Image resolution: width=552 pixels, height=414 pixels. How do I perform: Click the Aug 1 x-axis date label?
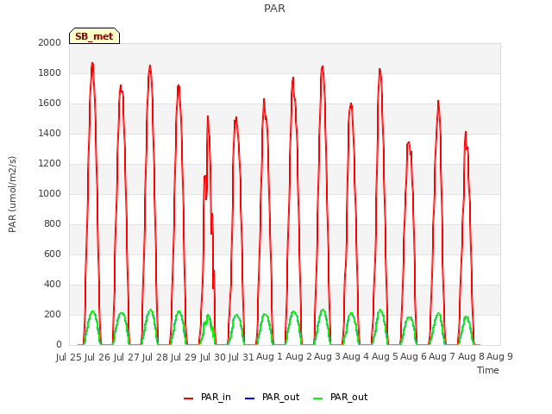pos(269,357)
